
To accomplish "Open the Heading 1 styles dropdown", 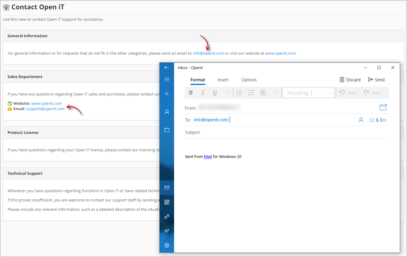I will click(309, 93).
